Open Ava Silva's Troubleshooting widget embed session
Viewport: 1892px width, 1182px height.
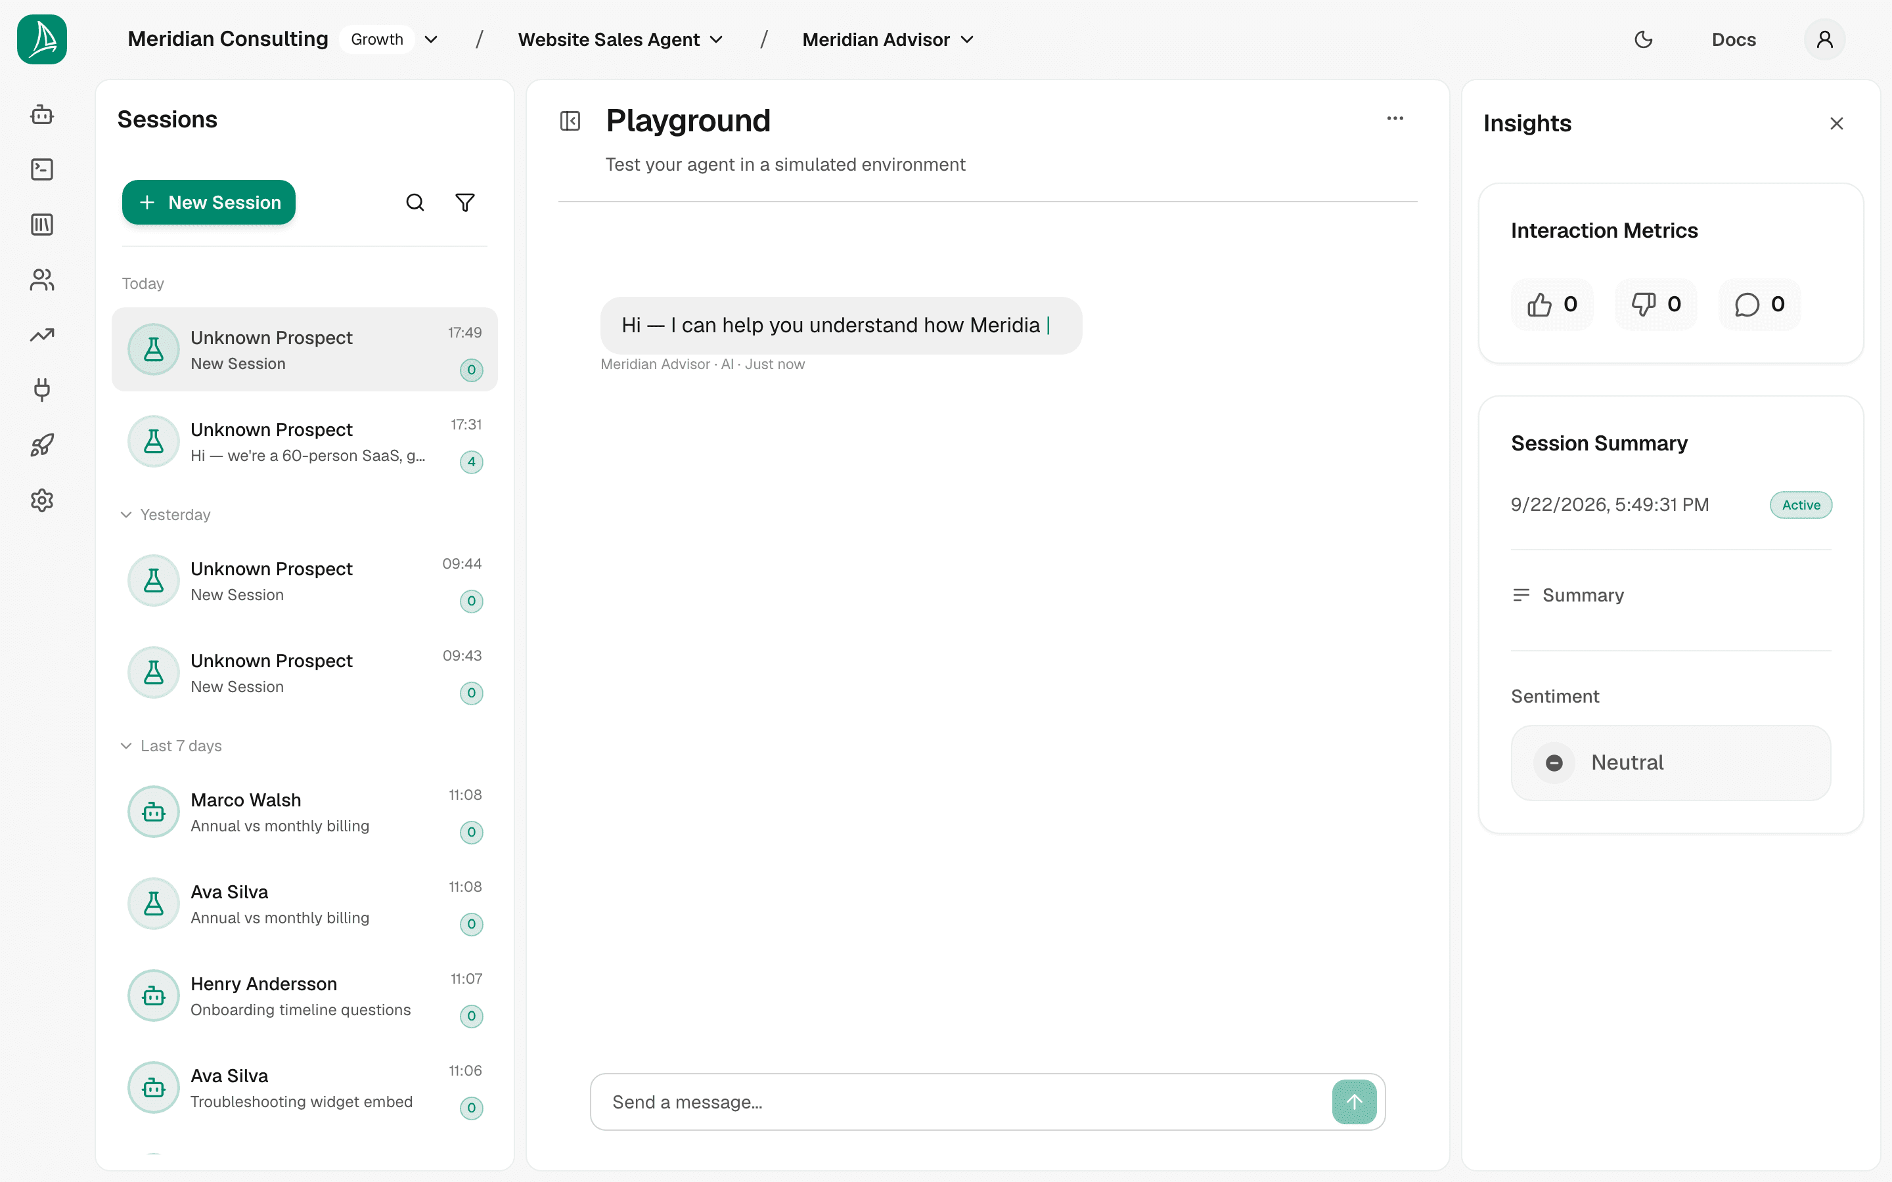point(305,1087)
